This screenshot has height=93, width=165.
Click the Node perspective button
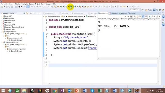coord(148,10)
